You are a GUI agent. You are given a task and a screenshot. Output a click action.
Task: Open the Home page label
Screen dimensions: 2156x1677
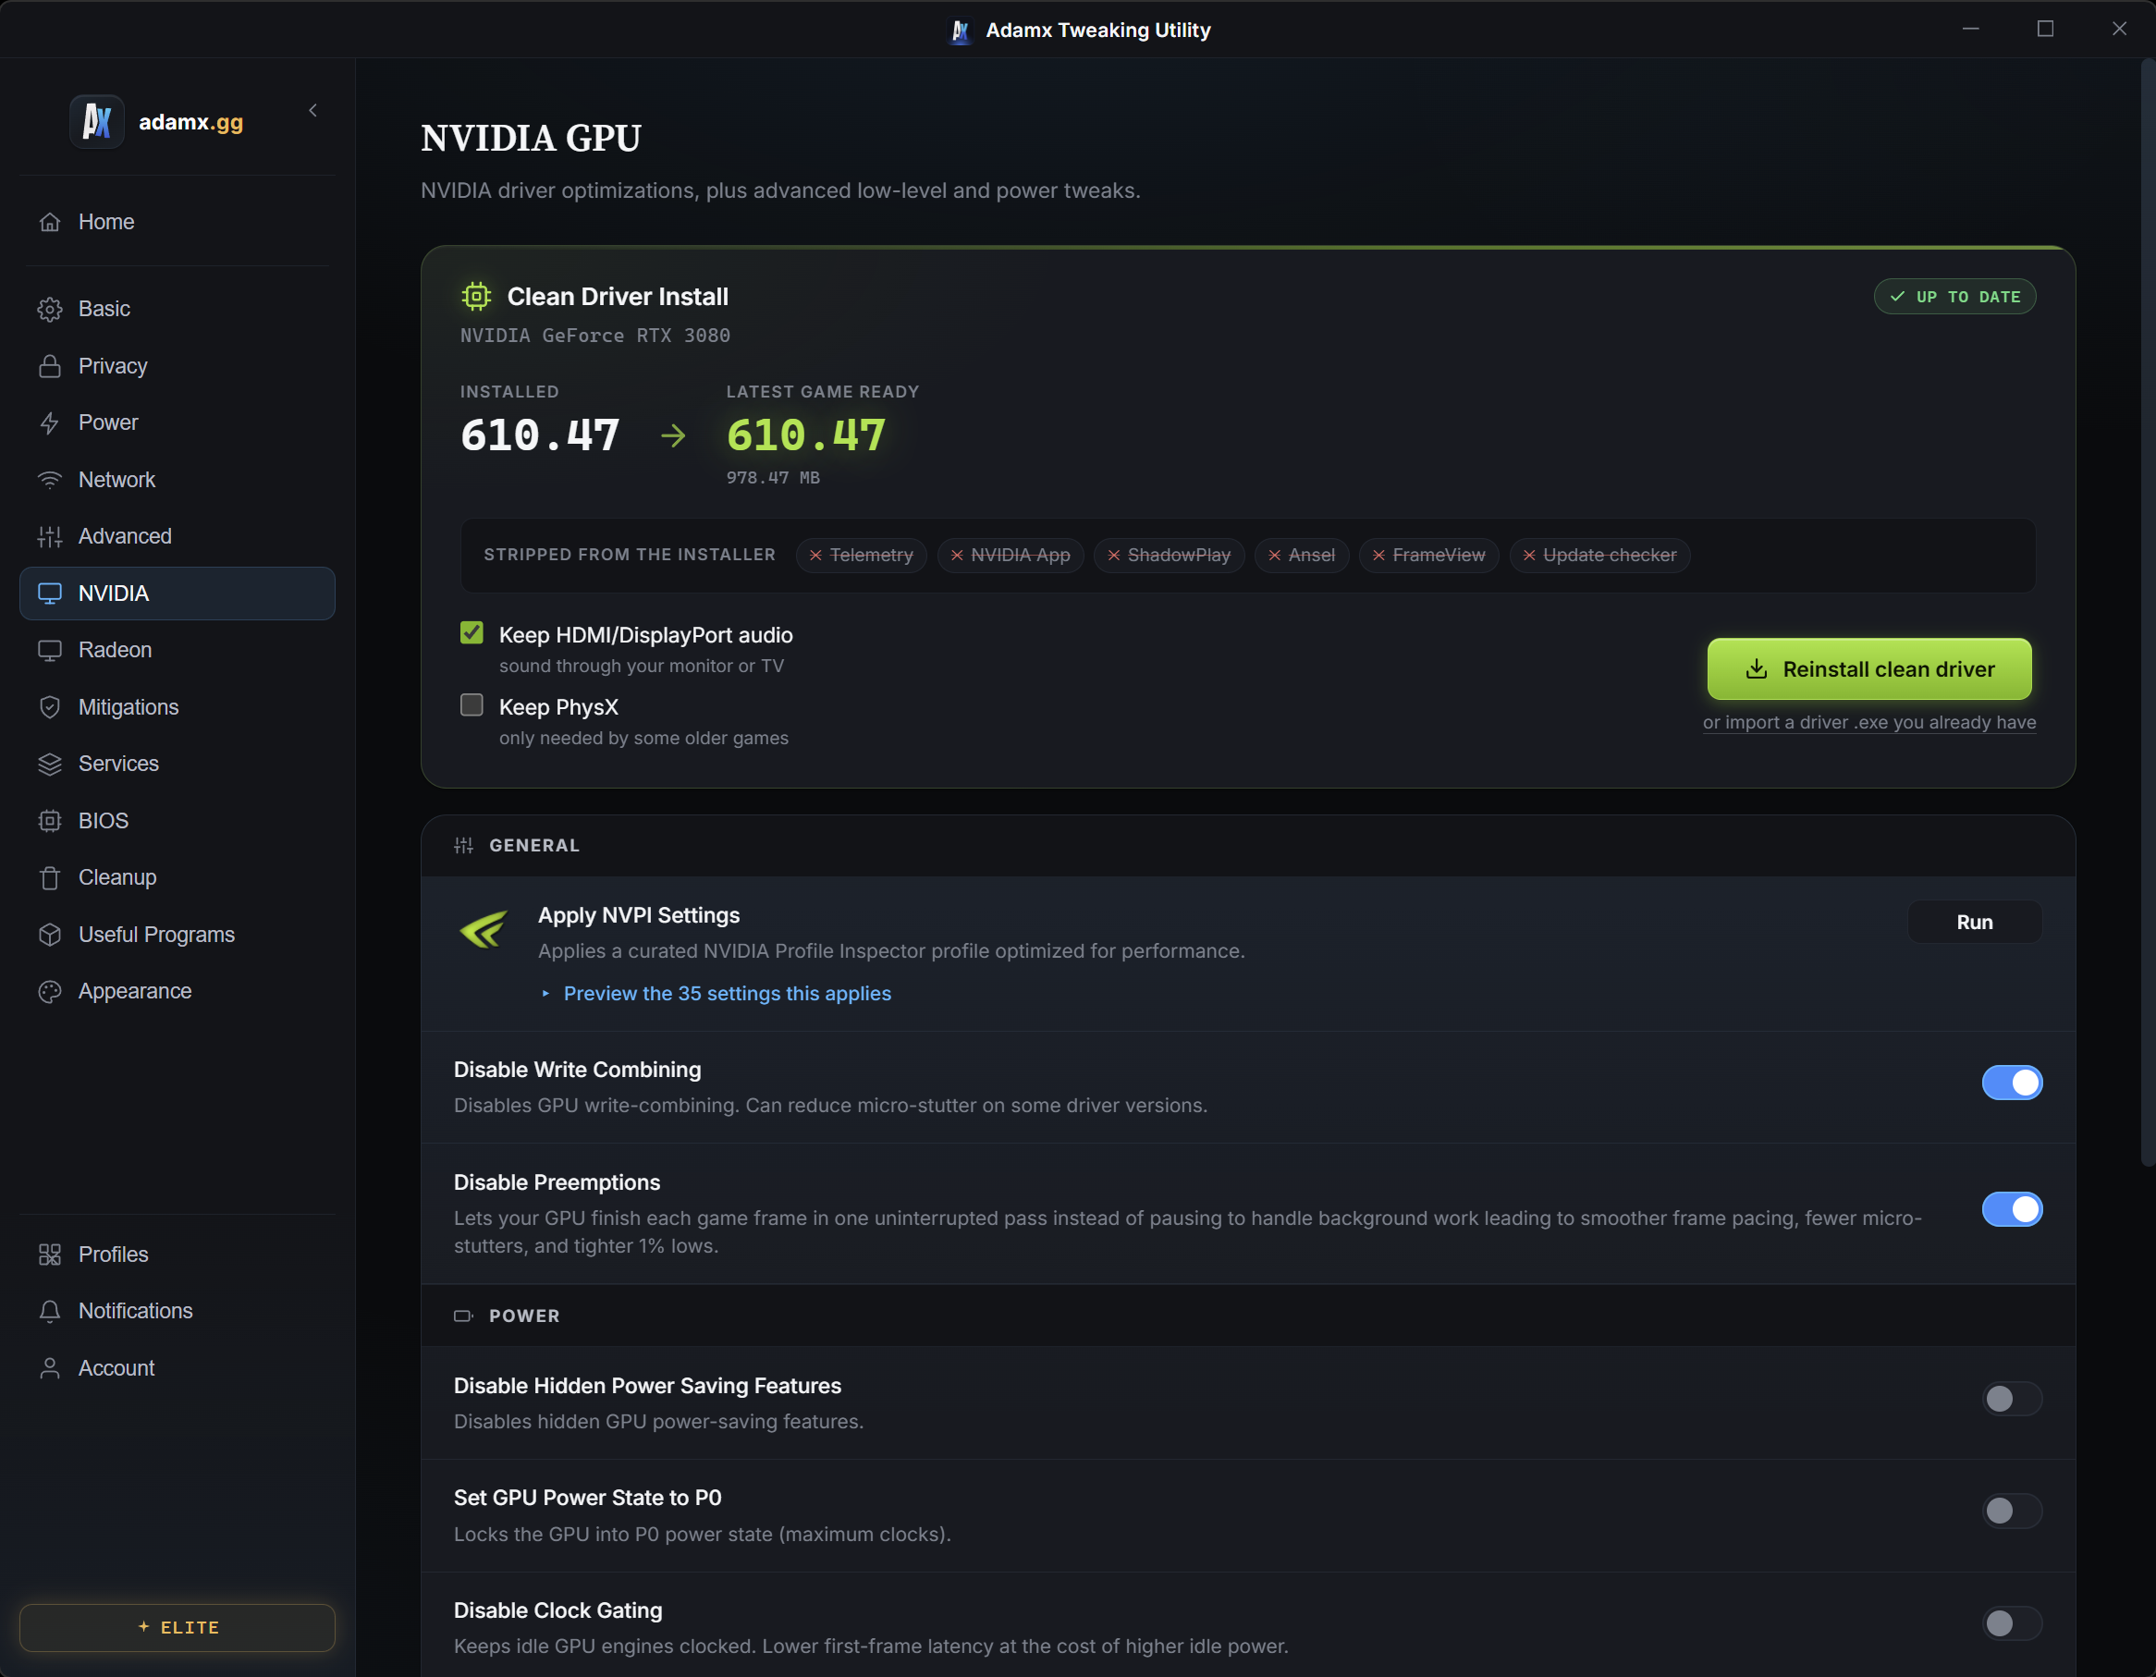pyautogui.click(x=106, y=222)
